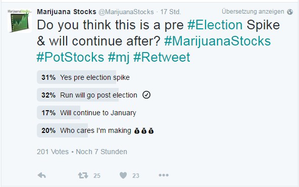Select 'Will continue to January' option
Viewport: 299px width, 187px height.
pos(86,113)
